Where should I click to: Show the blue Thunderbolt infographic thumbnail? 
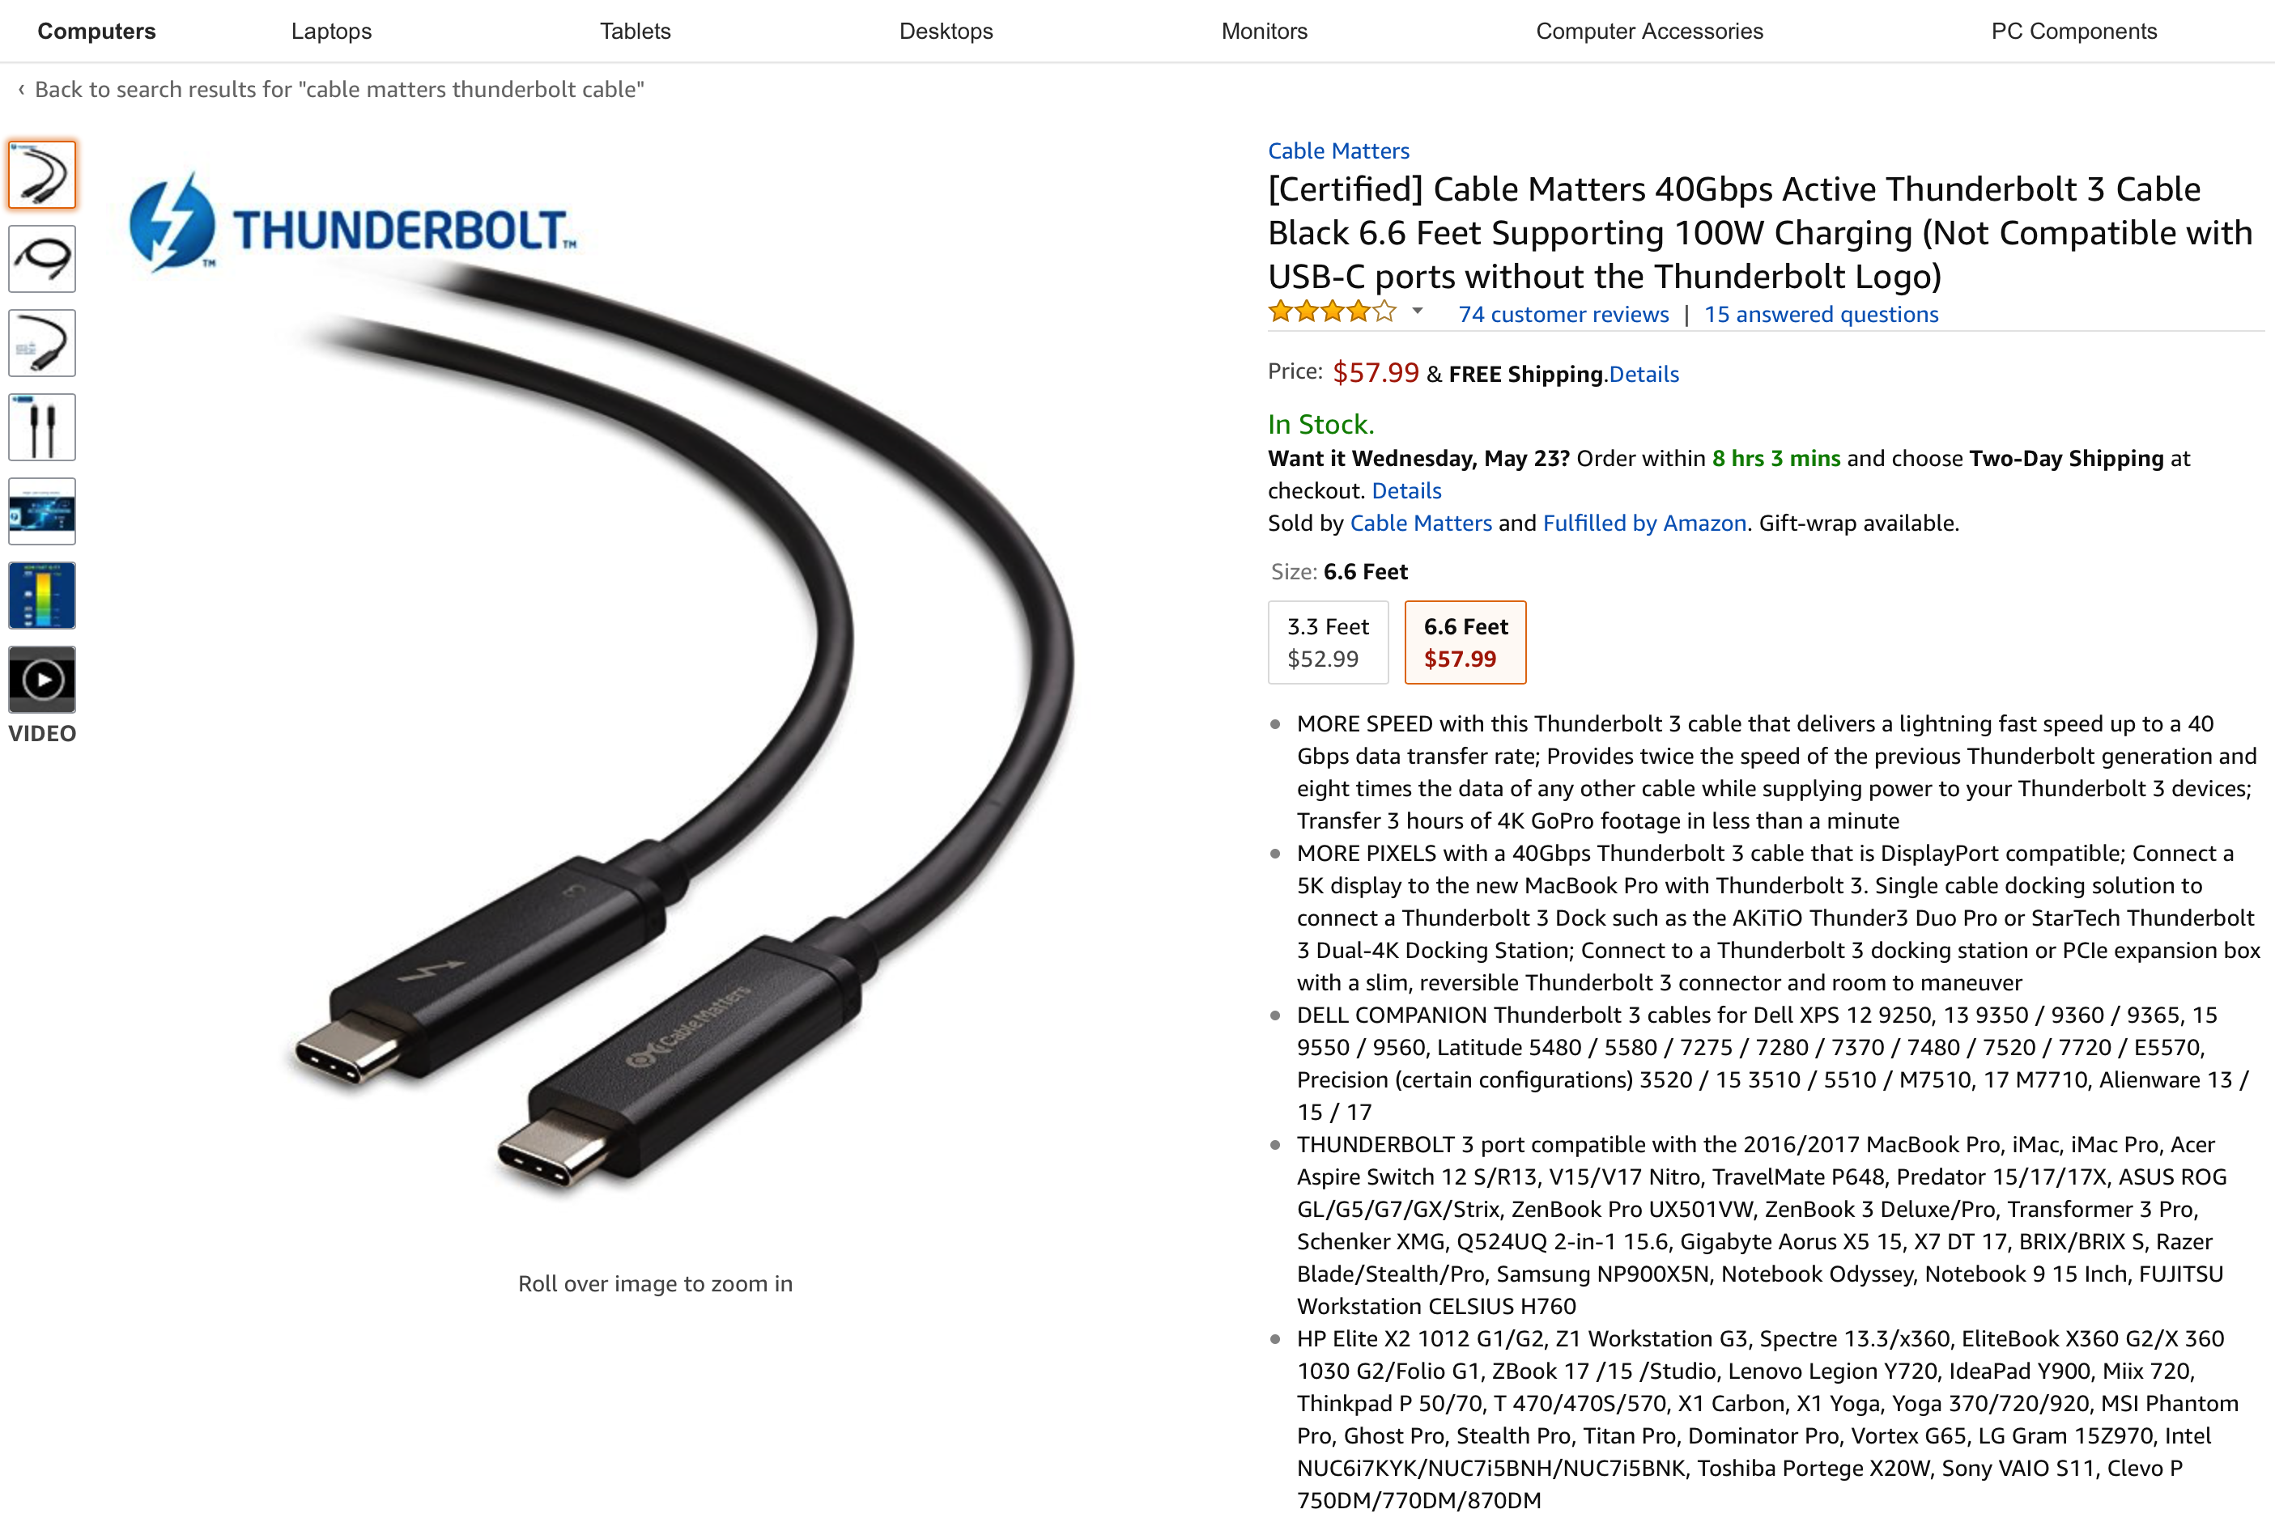(42, 511)
